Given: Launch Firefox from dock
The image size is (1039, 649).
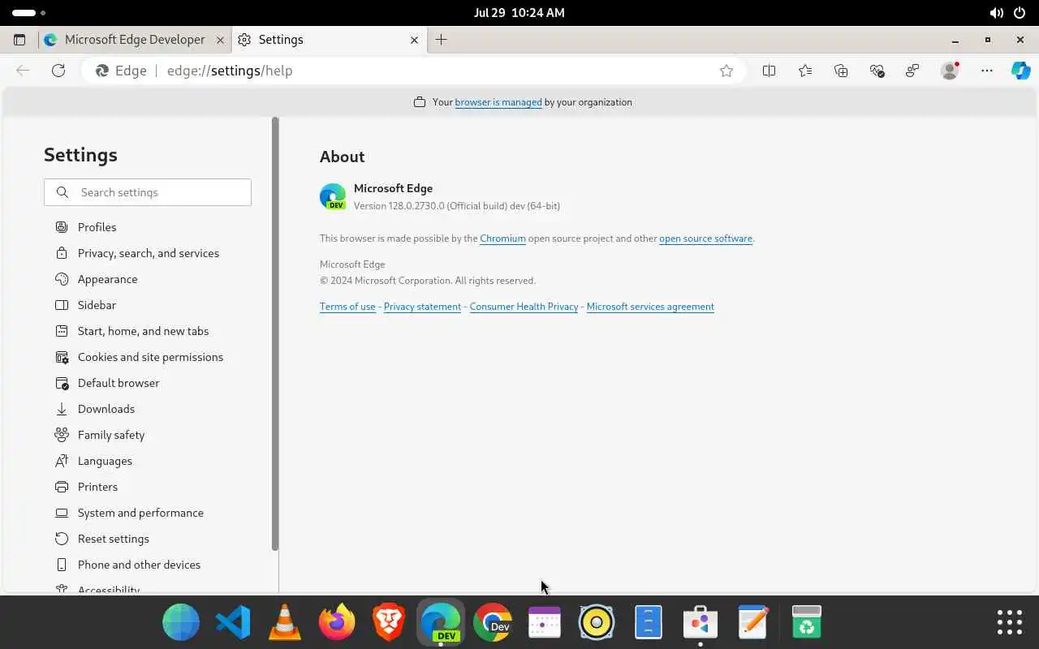Looking at the screenshot, I should [337, 623].
